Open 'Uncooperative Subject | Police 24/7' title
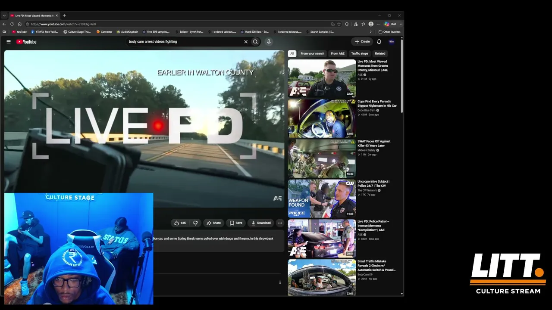Viewport: 552px width, 310px height. tap(373, 183)
